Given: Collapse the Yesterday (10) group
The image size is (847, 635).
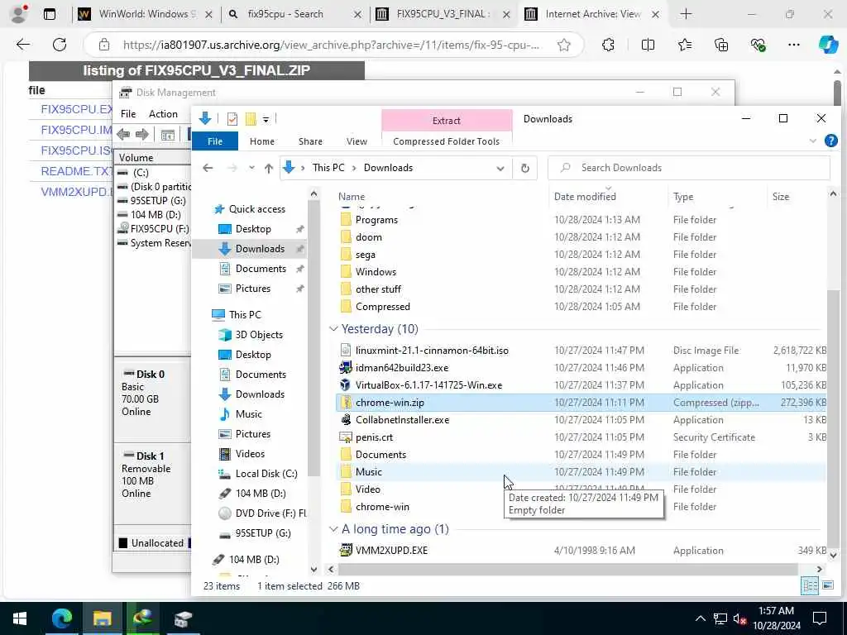Looking at the screenshot, I should 333,329.
